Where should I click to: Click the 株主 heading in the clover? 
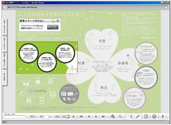click(x=104, y=88)
